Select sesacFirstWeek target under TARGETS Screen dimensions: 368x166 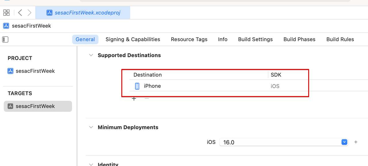[38, 106]
